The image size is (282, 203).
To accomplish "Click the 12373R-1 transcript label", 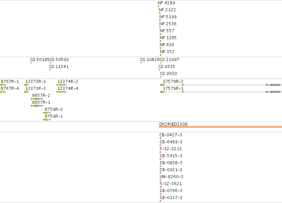I will [35, 82].
